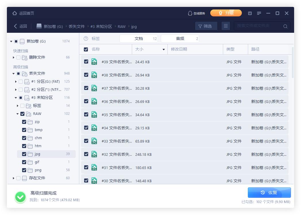301x215 pixels.
Task: Expand the #1 分区(G:) (FAT) node
Action: click(x=16, y=81)
